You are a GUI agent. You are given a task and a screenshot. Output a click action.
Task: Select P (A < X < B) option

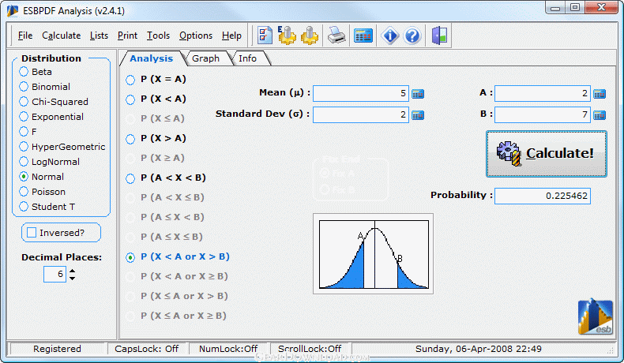point(166,178)
